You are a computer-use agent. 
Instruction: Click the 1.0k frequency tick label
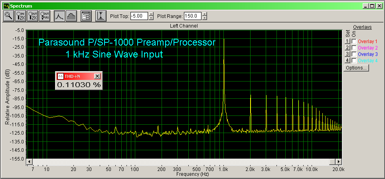223,169
